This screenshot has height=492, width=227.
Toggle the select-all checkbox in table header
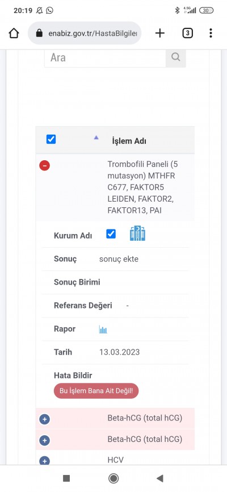pos(51,139)
